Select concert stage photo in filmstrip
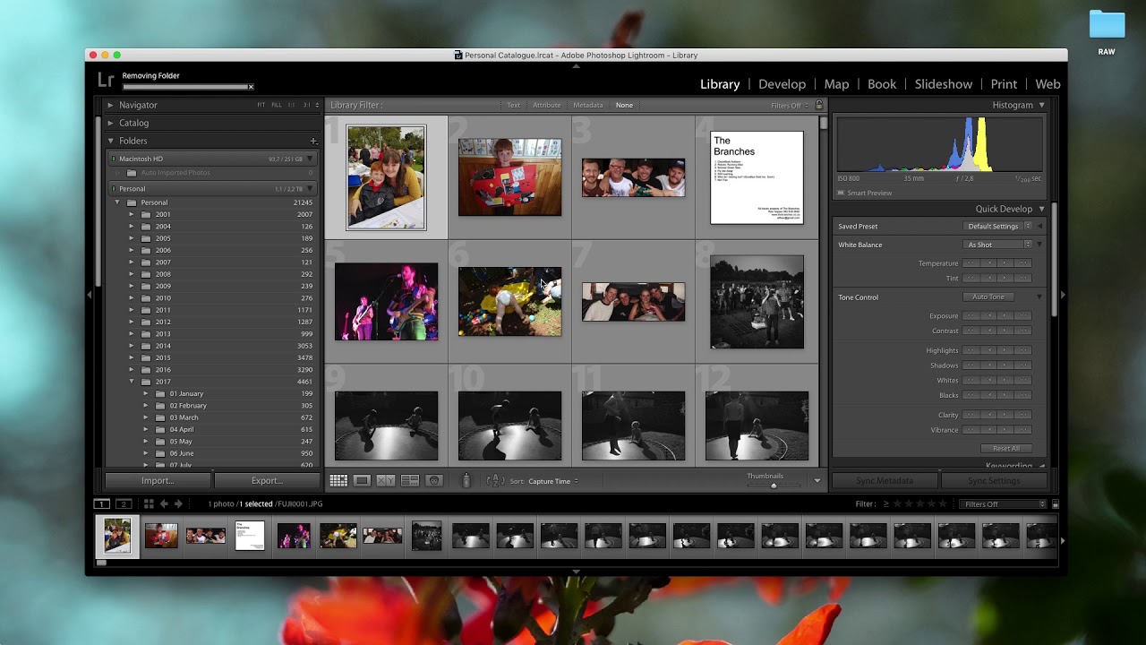This screenshot has width=1146, height=645. [x=294, y=536]
